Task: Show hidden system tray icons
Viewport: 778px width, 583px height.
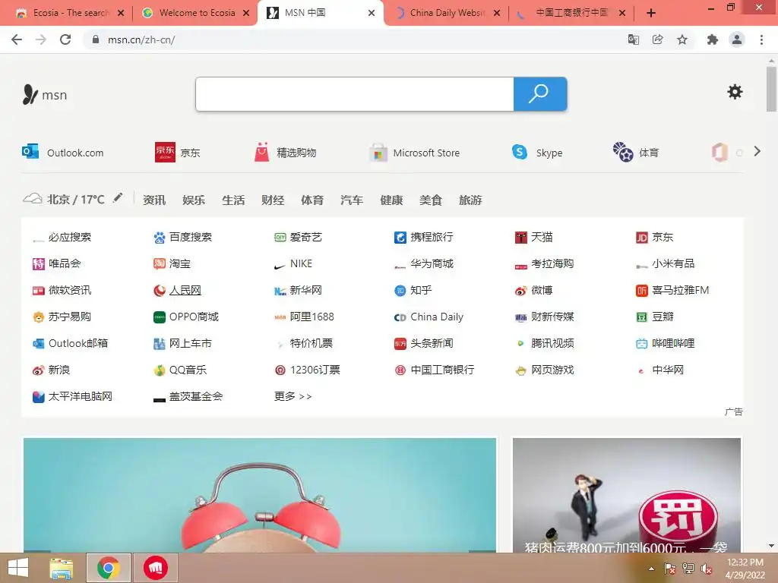Action: coord(651,569)
